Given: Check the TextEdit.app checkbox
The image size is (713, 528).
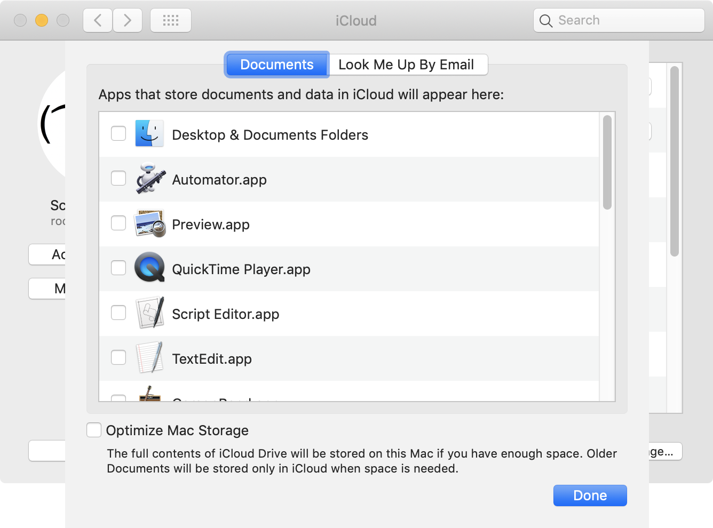Looking at the screenshot, I should pos(118,357).
